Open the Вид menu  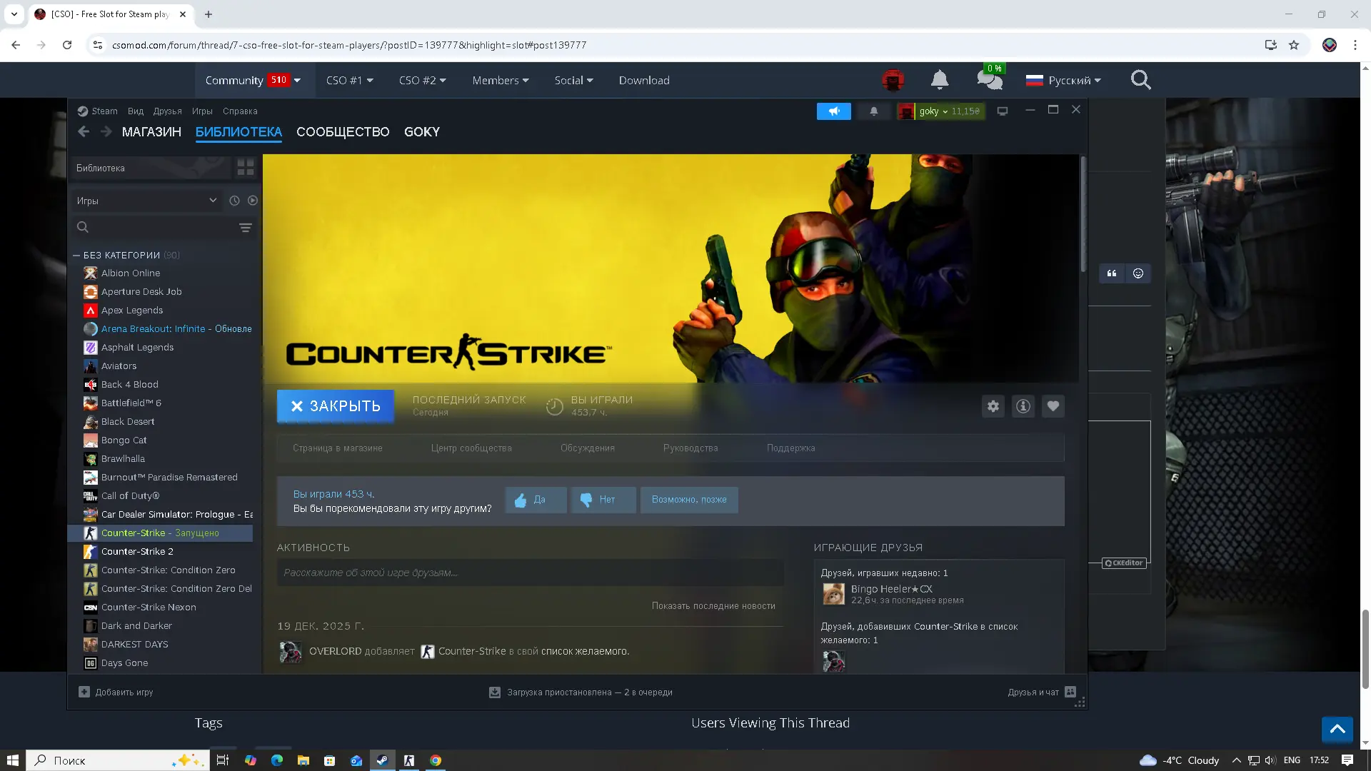point(136,111)
